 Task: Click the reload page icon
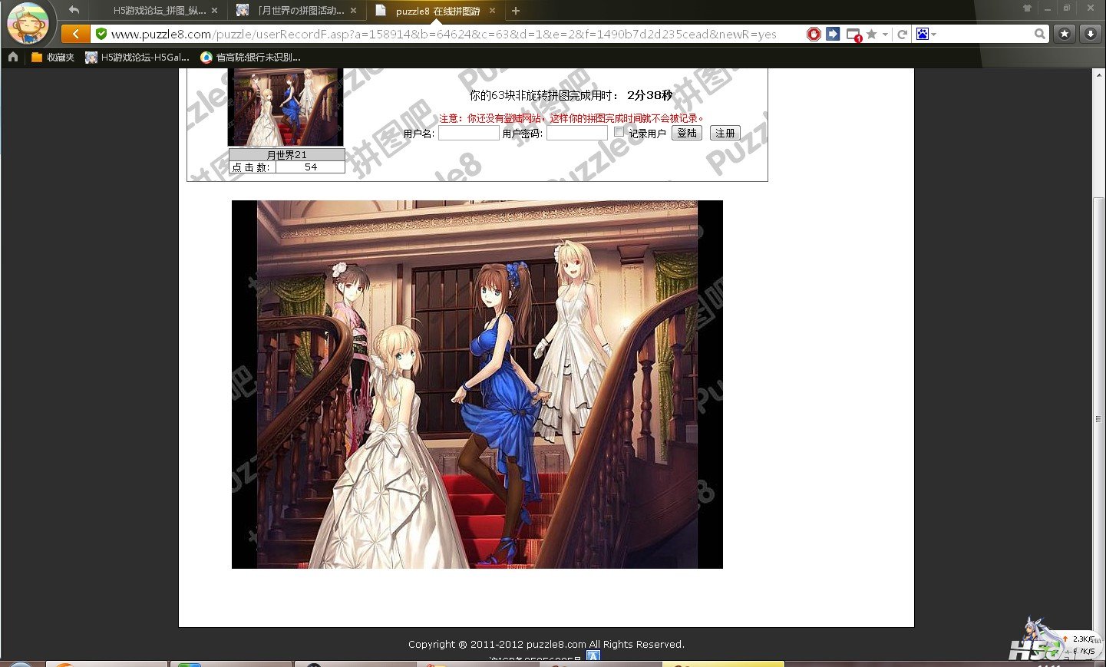pyautogui.click(x=903, y=34)
